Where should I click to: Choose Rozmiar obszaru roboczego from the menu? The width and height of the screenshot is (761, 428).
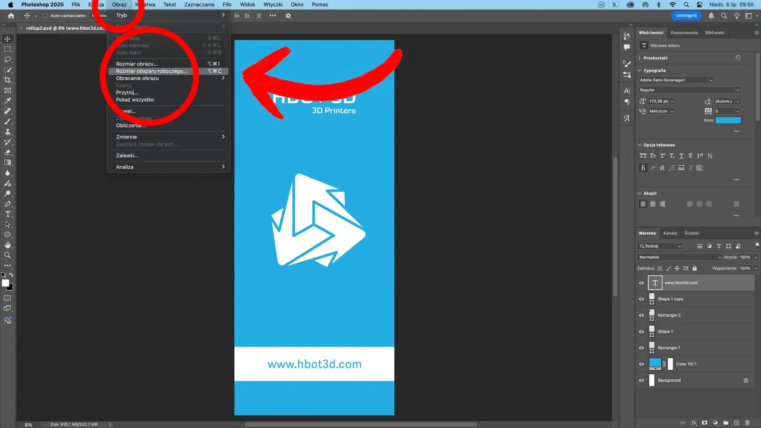click(x=152, y=71)
